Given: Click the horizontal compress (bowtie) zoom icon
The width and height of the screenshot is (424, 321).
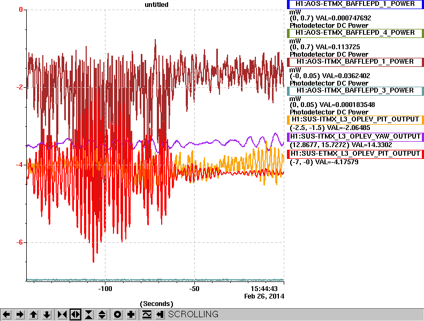Looking at the screenshot, I should [62, 315].
